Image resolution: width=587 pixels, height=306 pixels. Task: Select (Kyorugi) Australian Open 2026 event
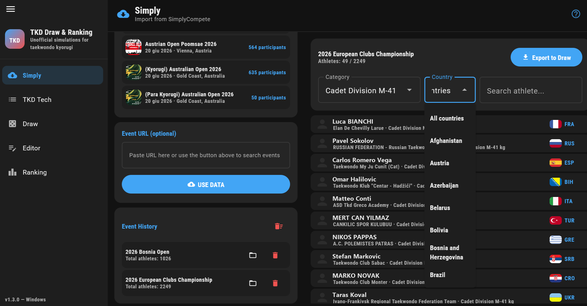point(206,72)
